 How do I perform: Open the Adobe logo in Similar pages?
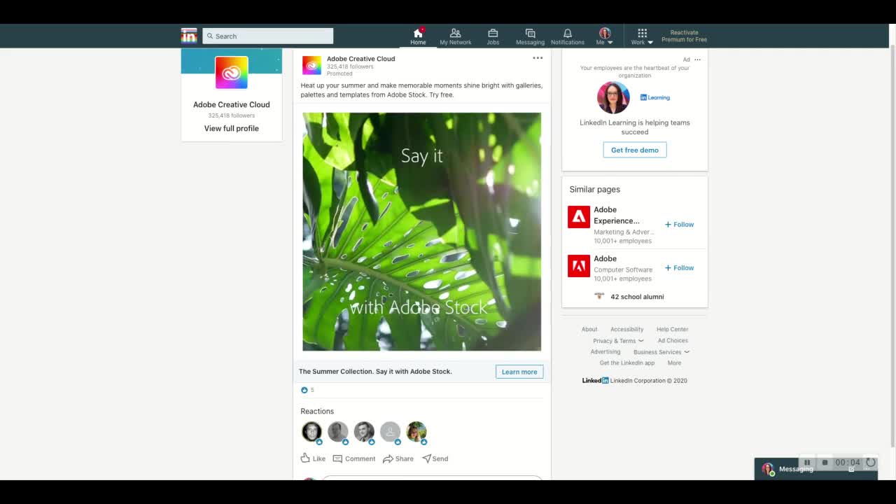point(579,266)
